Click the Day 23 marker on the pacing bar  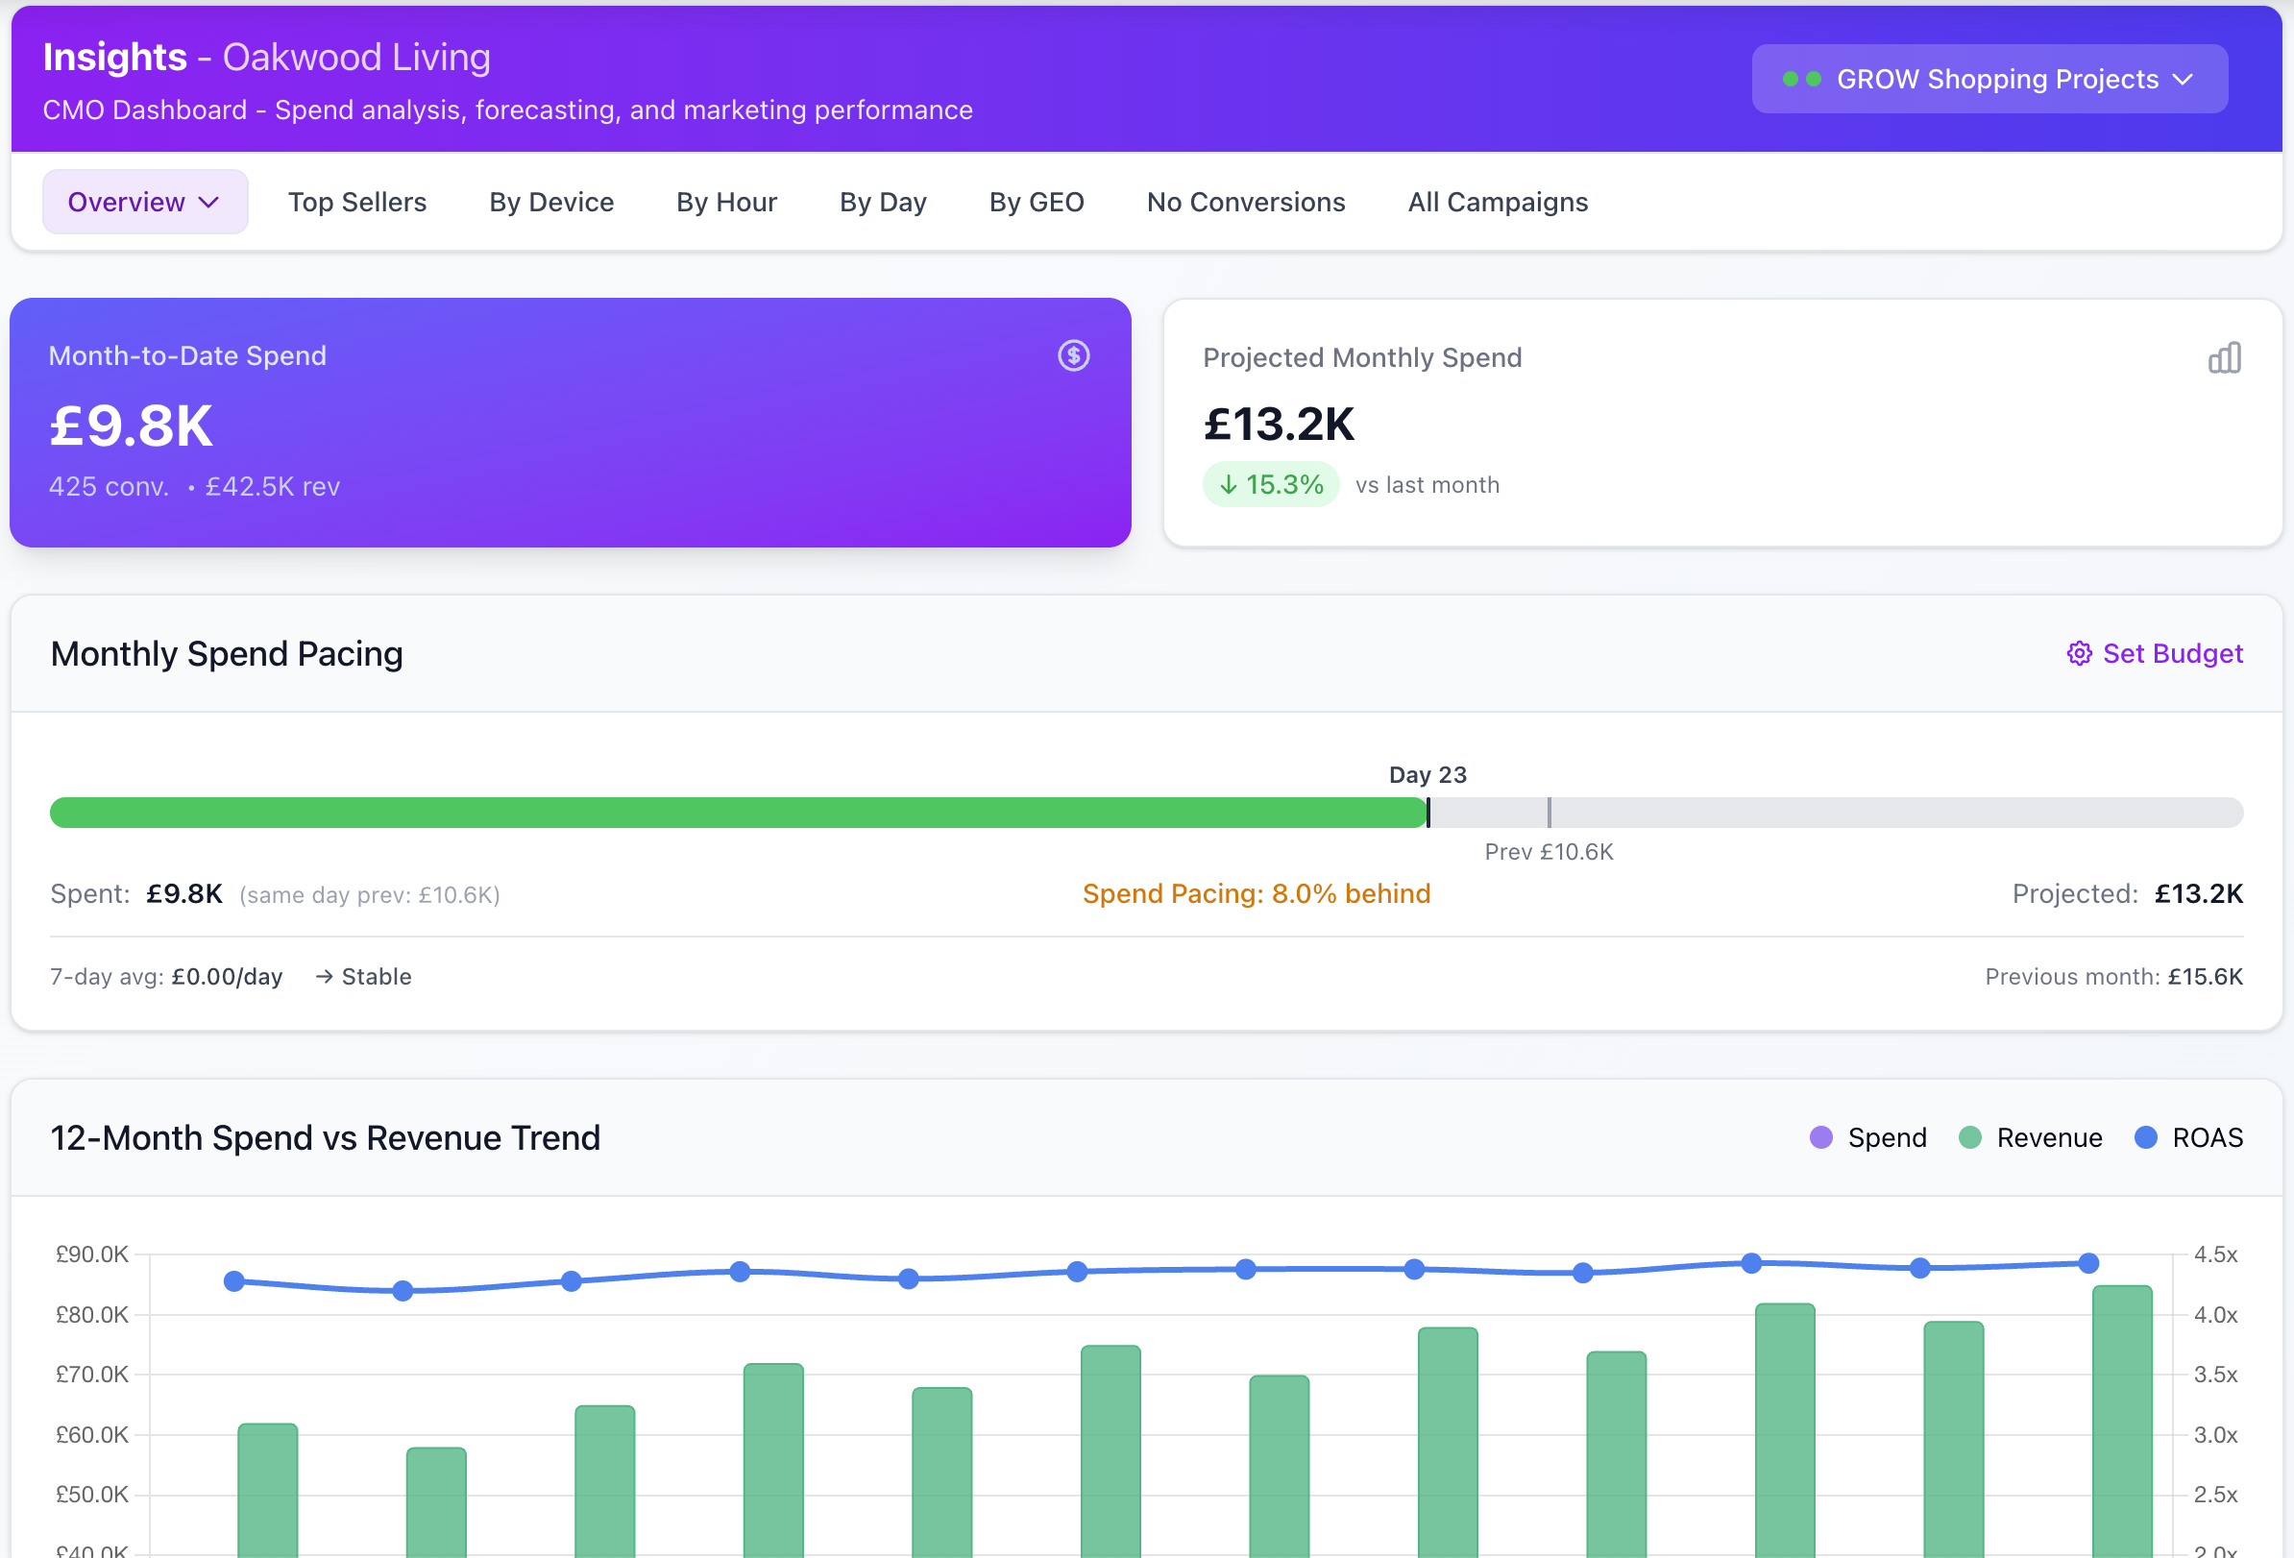pyautogui.click(x=1428, y=812)
